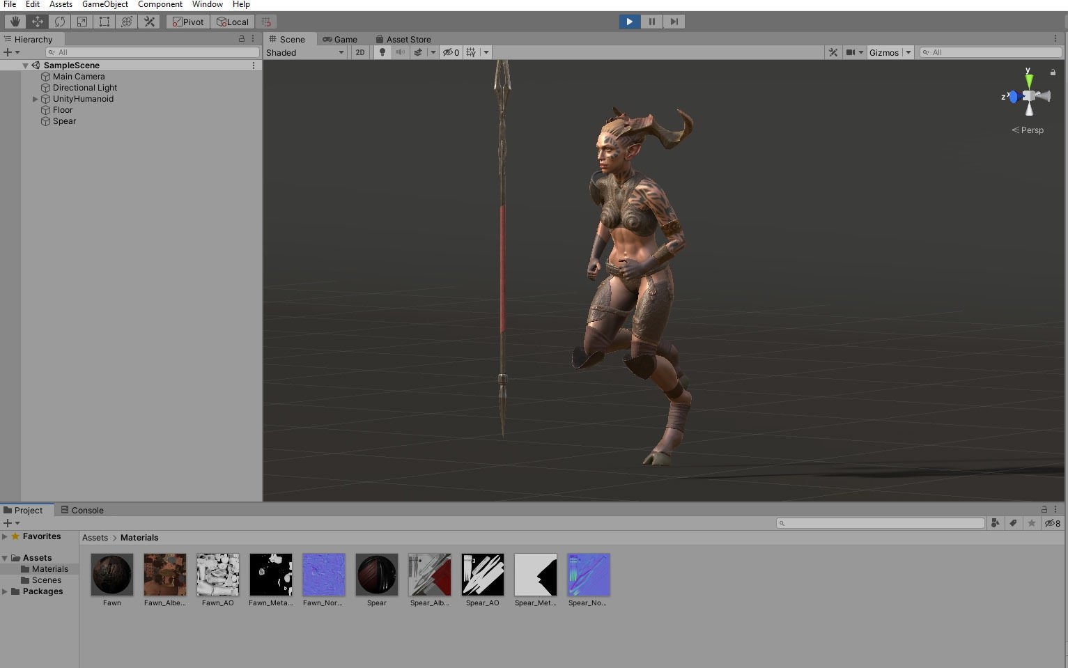
Task: Switch to the Game tab
Action: pyautogui.click(x=340, y=39)
